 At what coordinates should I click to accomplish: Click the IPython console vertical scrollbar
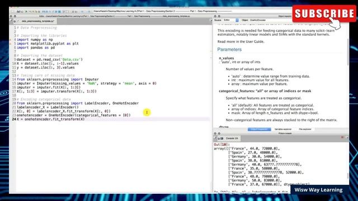coord(348,176)
